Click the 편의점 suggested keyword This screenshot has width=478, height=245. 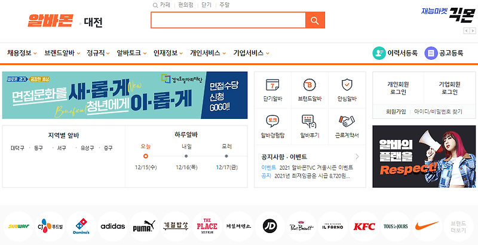click(x=186, y=5)
